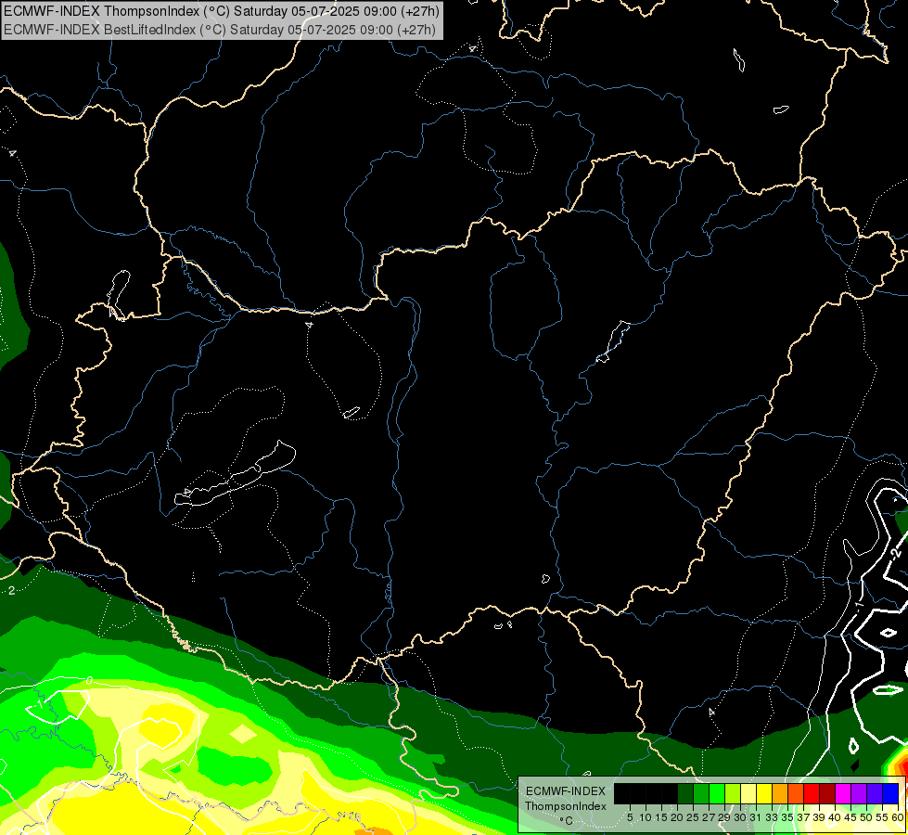This screenshot has width=908, height=835.
Task: Select the dark green 20-25 legend swatch
Action: 685,793
